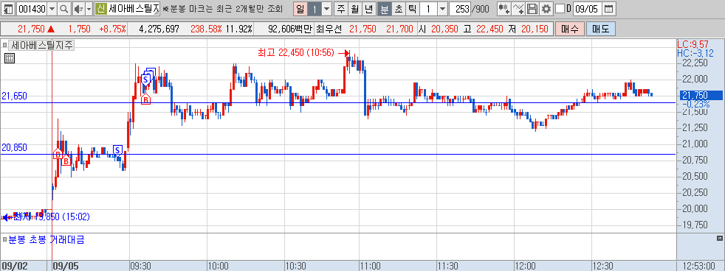Open chart settings with the gear icon
725x271 pixels.
coord(546,8)
